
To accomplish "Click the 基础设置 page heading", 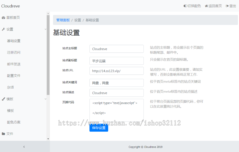I will 66,33.
